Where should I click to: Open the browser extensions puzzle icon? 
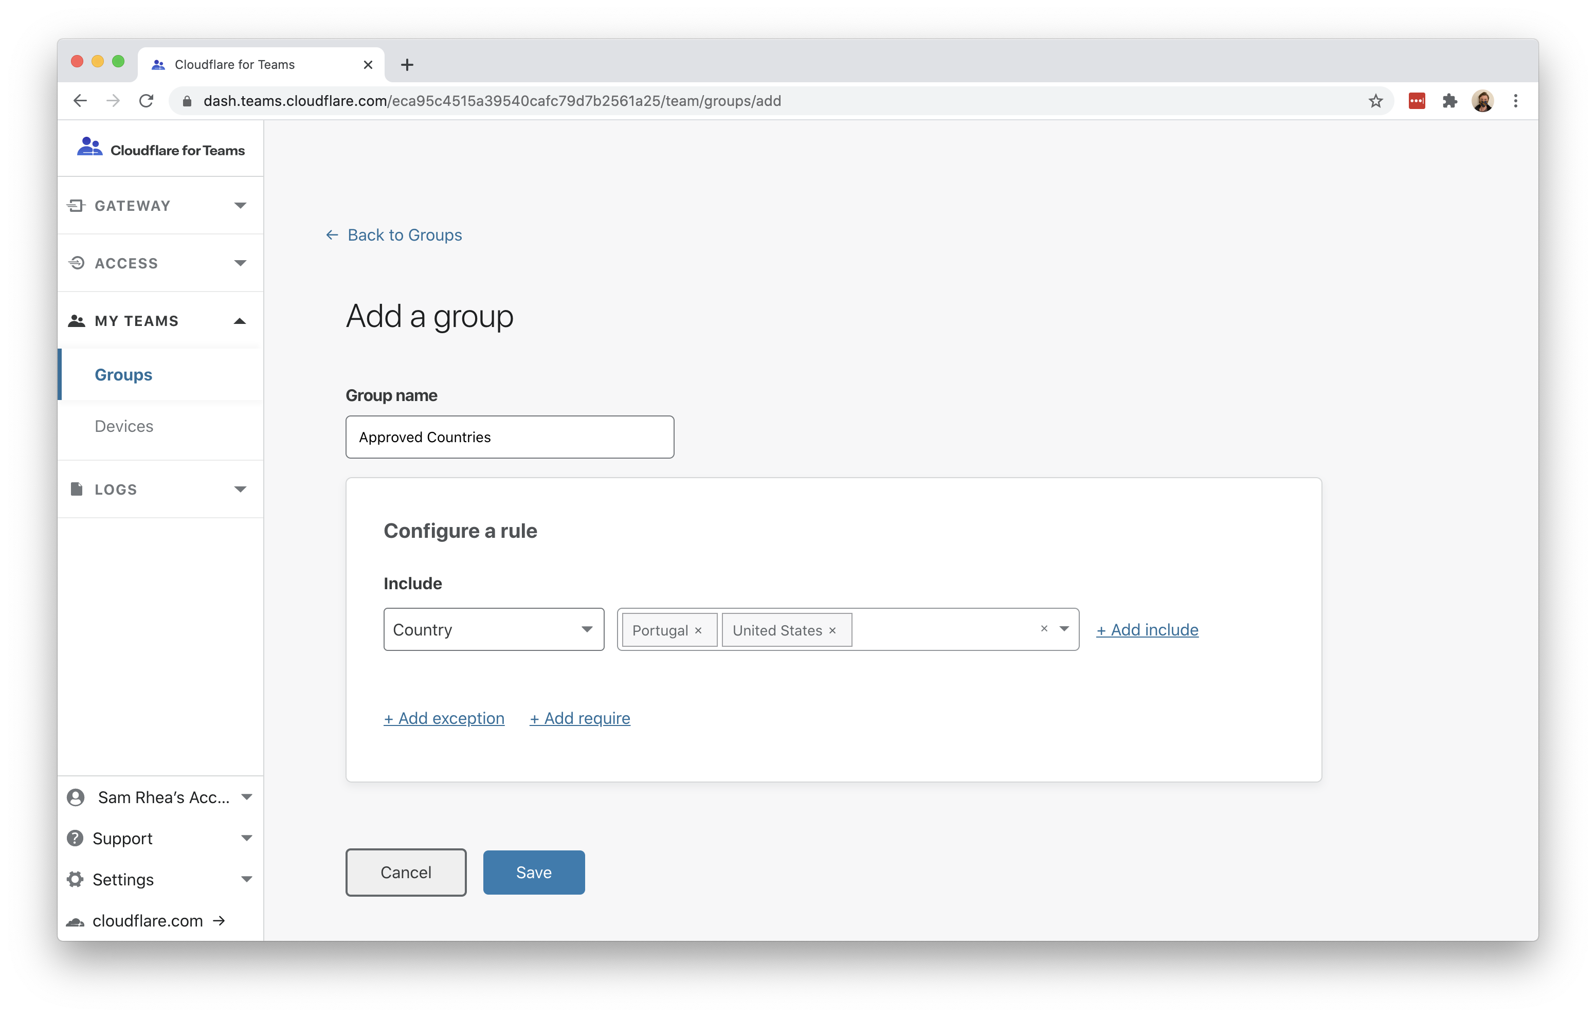[1449, 101]
